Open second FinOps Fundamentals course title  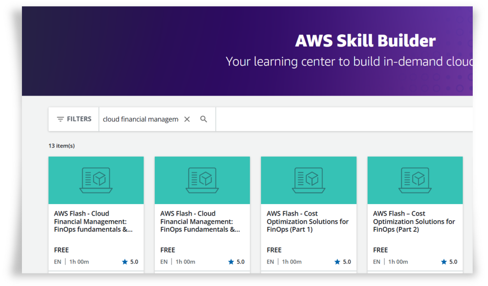click(200, 222)
